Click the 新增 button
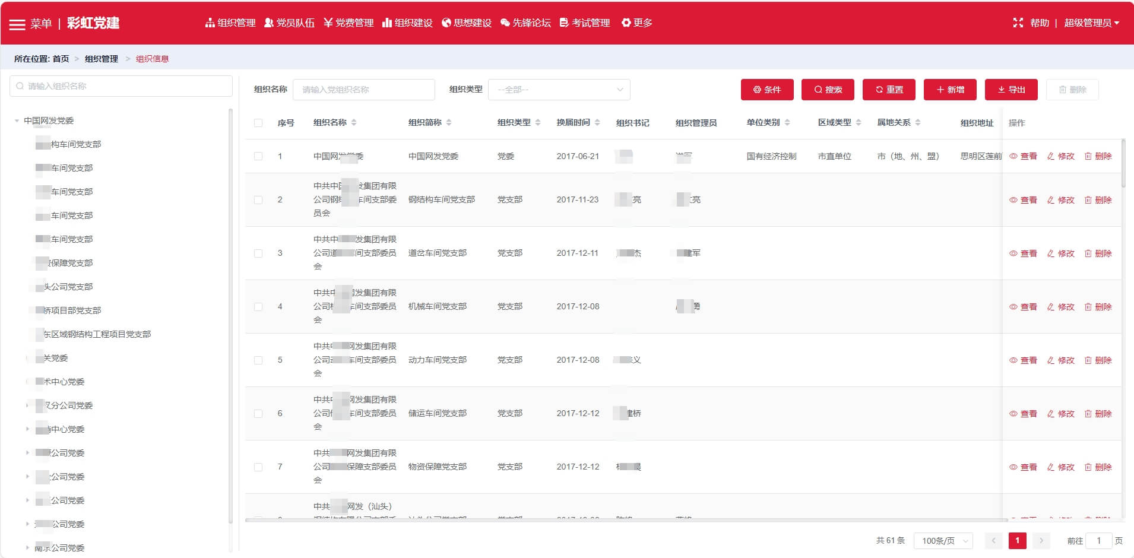This screenshot has height=558, width=1134. tap(950, 90)
